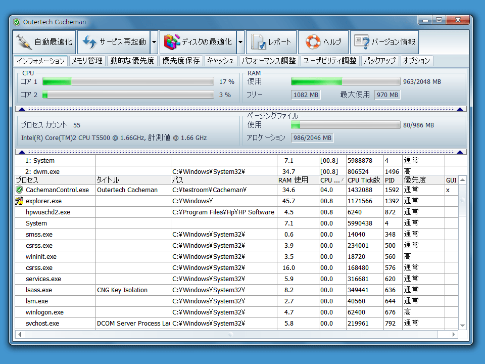Click the レポート button label
This screenshot has width=485, height=364.
point(279,42)
